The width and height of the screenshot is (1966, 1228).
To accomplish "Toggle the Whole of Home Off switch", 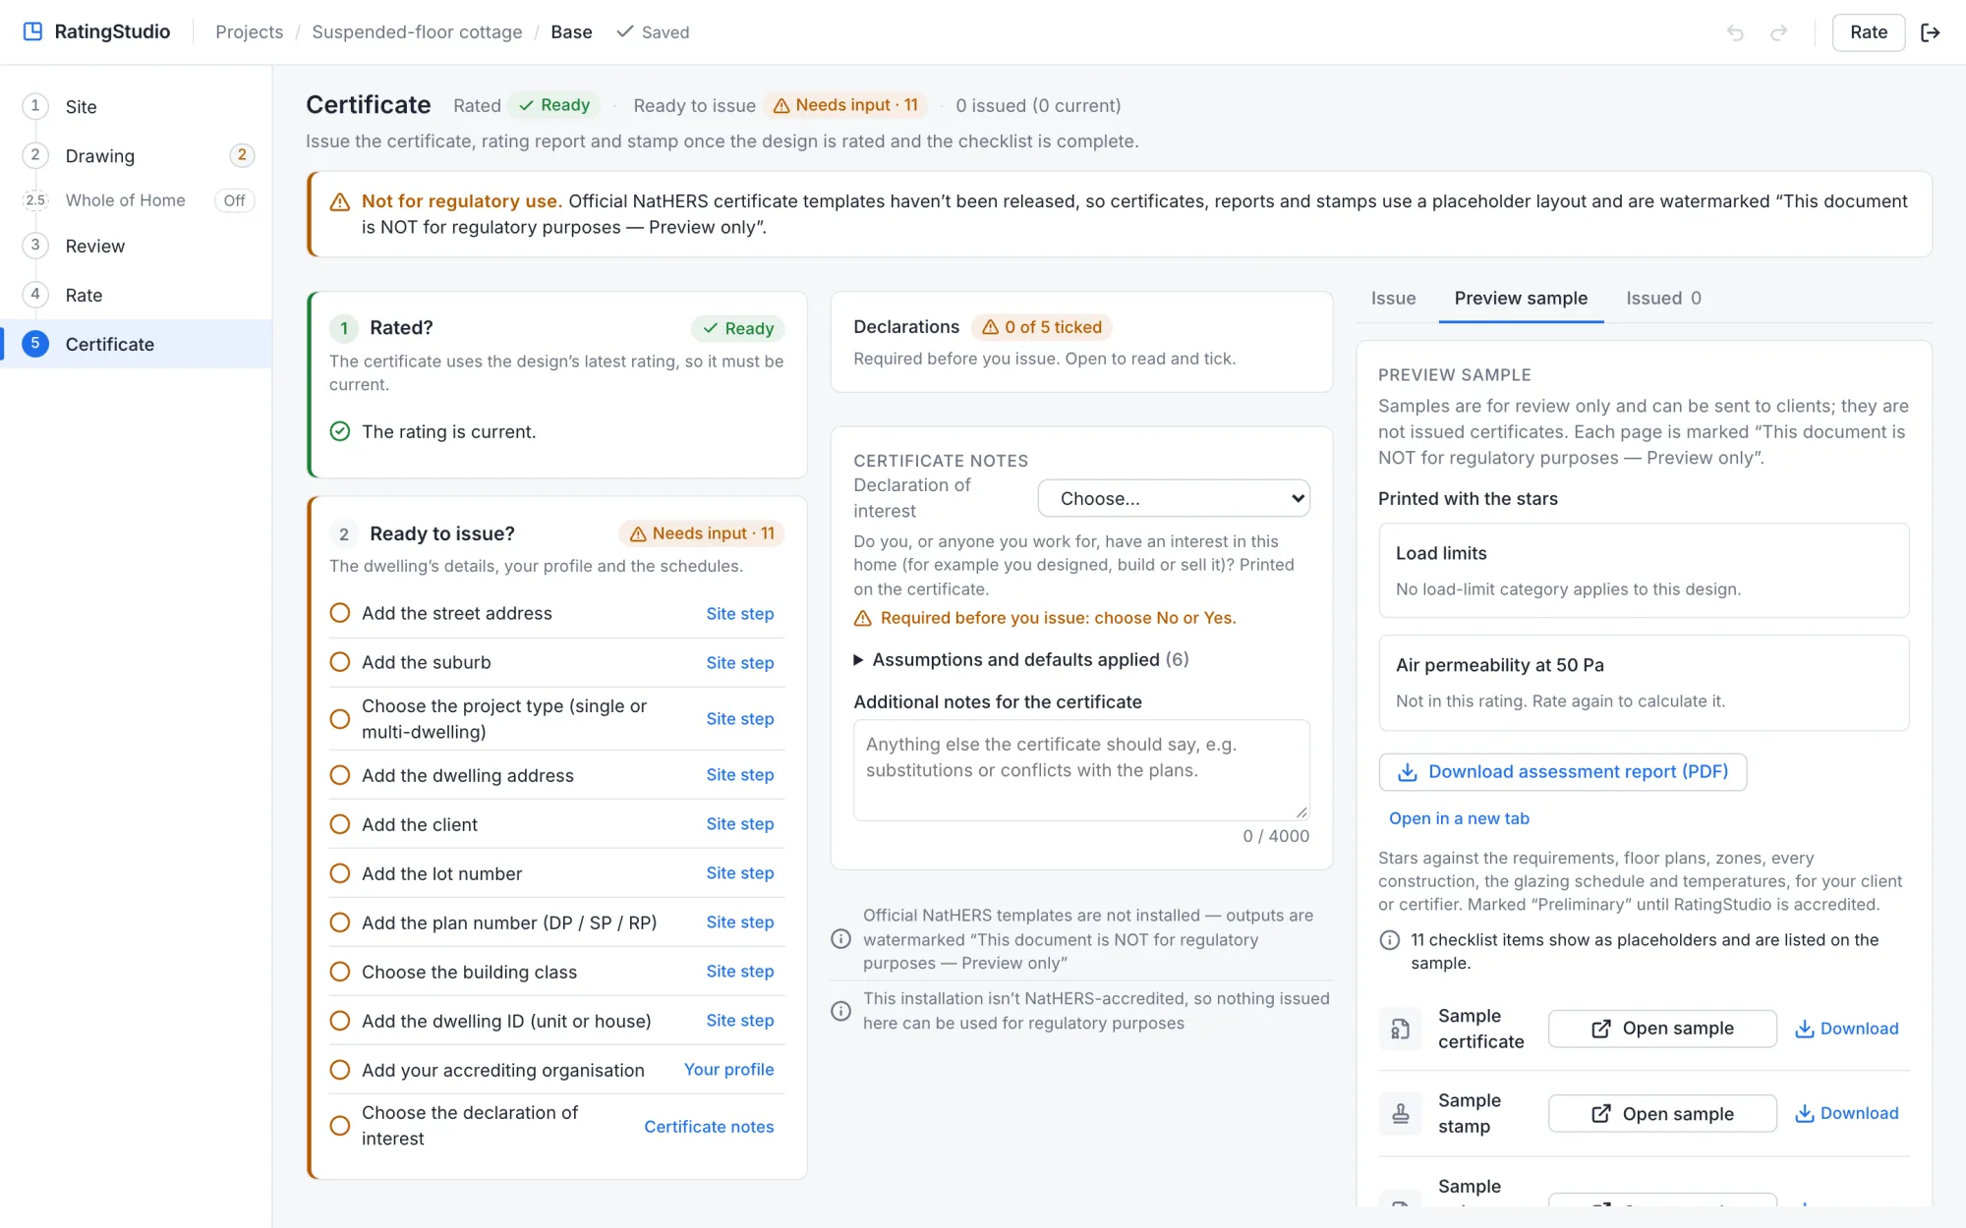I will (234, 200).
